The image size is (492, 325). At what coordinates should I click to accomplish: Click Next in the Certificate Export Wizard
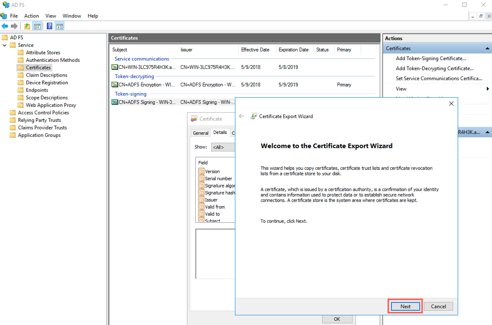[404, 306]
